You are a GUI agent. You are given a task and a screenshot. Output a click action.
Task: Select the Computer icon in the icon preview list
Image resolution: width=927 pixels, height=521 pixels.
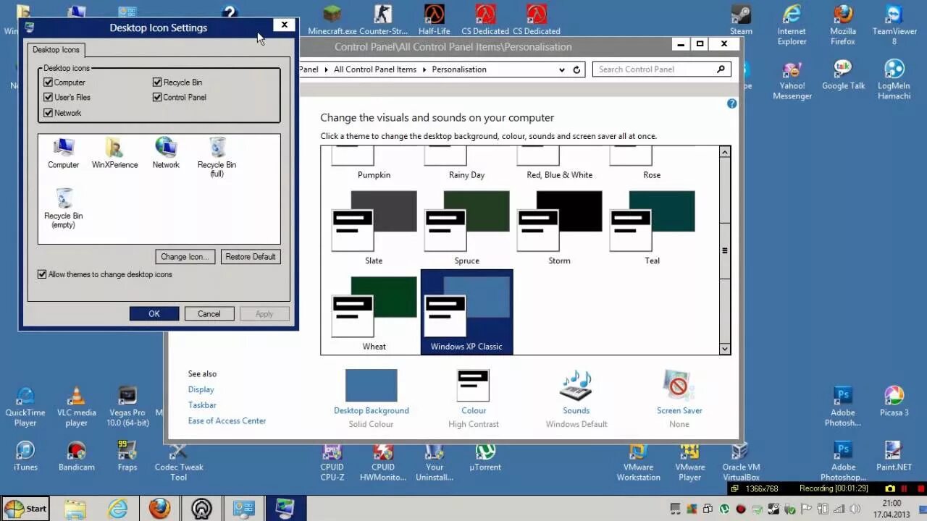point(63,153)
